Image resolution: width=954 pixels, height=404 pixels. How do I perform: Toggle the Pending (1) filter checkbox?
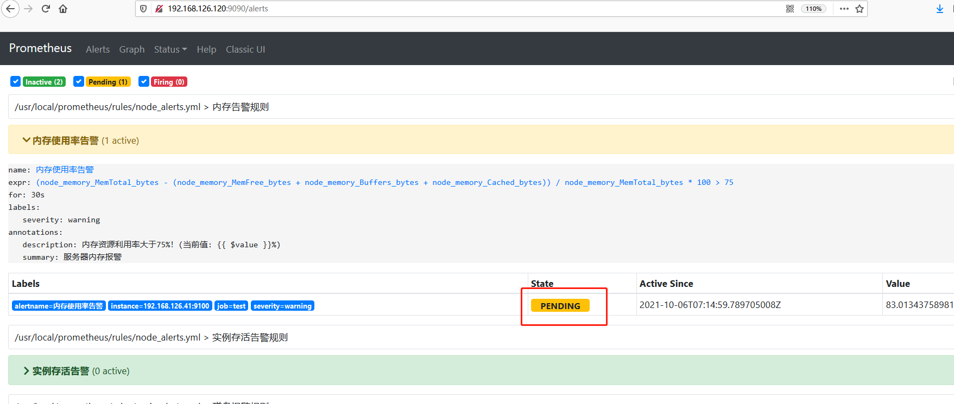(79, 81)
